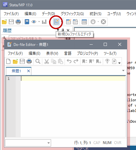The width and height of the screenshot is (136, 150).
Task: Click the CAP indicator in status bar
Action: click(x=97, y=143)
